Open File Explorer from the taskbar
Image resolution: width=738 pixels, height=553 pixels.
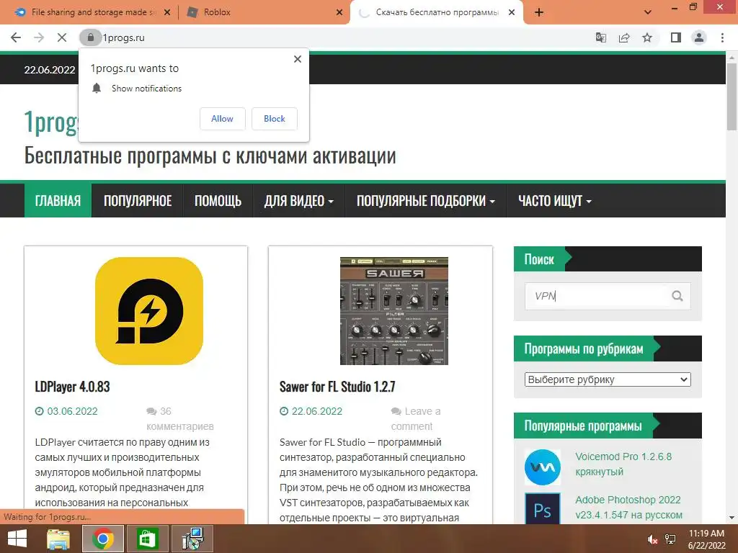coord(58,539)
